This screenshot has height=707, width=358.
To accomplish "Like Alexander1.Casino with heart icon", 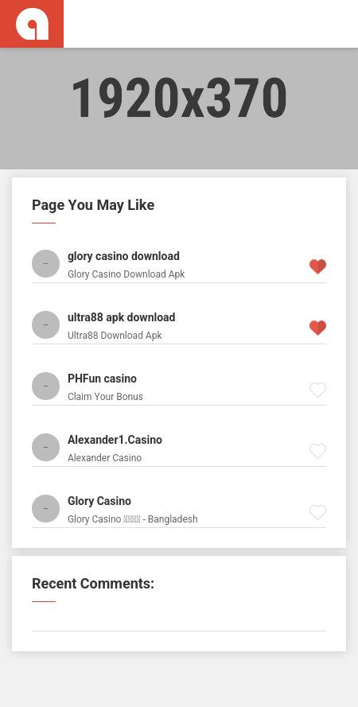I will click(317, 451).
